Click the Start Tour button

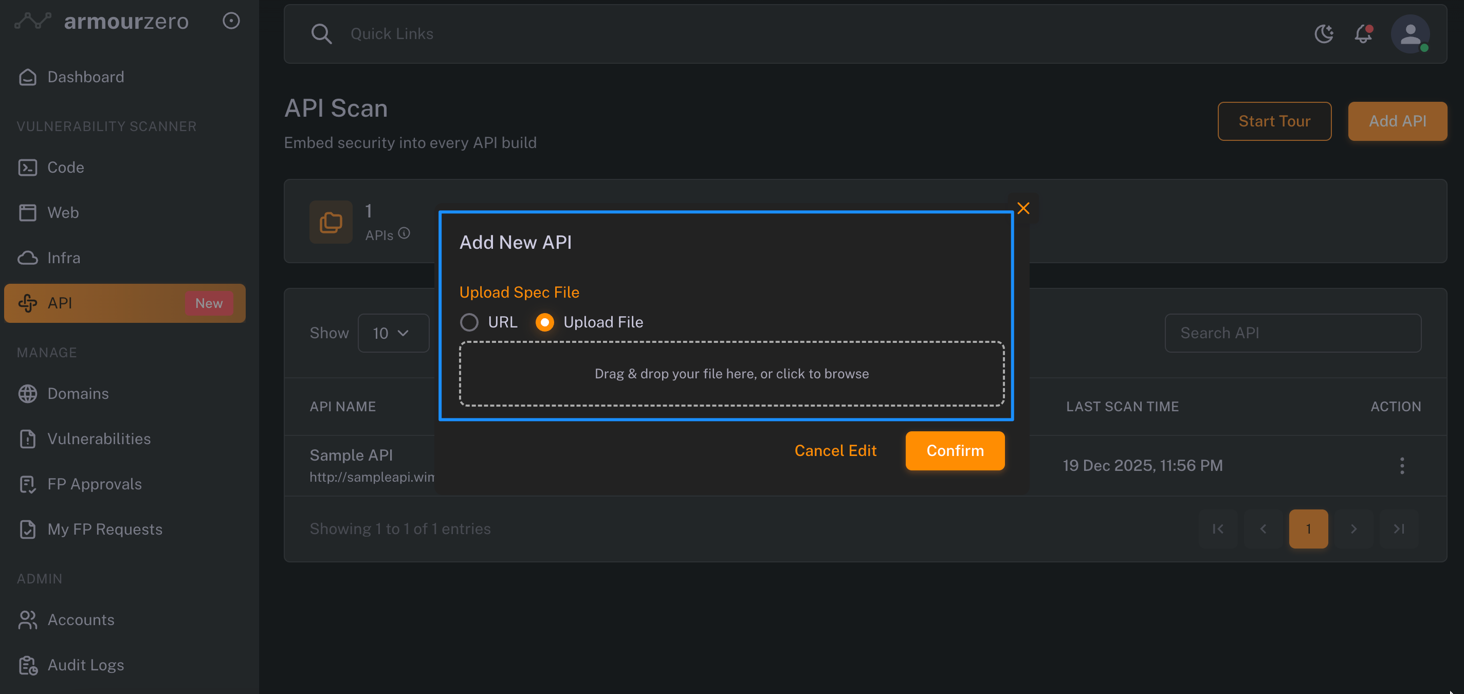(x=1274, y=121)
